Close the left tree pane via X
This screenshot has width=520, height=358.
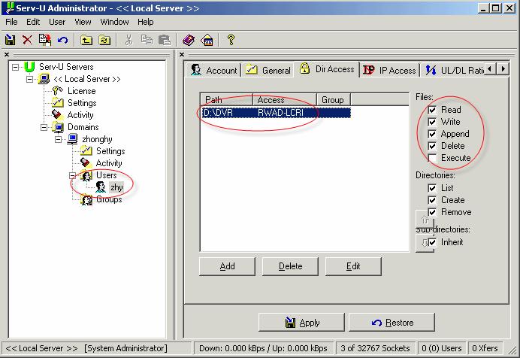(x=7, y=54)
